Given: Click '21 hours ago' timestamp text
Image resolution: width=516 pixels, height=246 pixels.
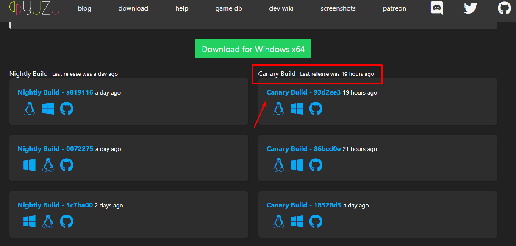Looking at the screenshot, I should point(360,149).
